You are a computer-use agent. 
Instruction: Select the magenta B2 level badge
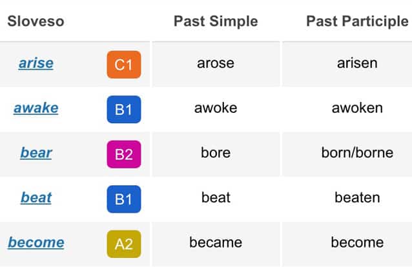(x=124, y=154)
